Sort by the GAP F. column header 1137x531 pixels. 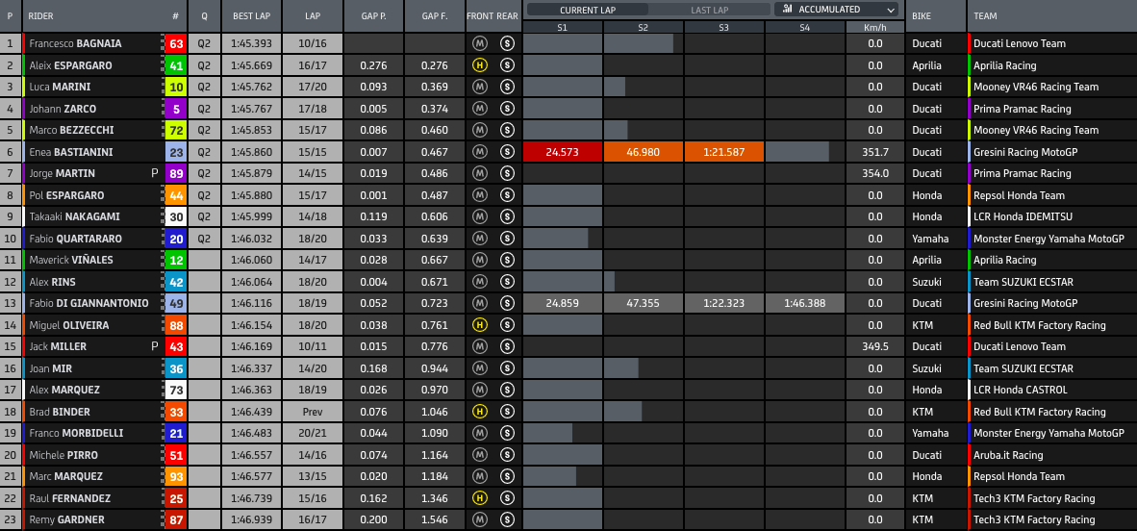click(435, 16)
